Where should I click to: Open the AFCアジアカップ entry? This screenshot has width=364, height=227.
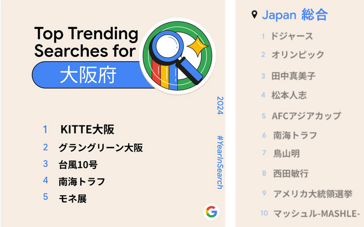(307, 116)
